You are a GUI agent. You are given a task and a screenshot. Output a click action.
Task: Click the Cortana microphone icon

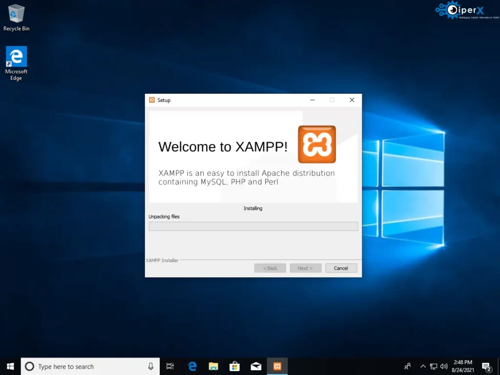[x=151, y=366]
